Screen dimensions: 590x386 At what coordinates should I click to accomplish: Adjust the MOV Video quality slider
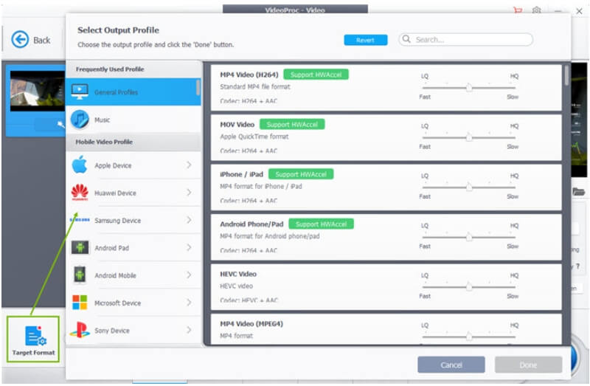(469, 137)
